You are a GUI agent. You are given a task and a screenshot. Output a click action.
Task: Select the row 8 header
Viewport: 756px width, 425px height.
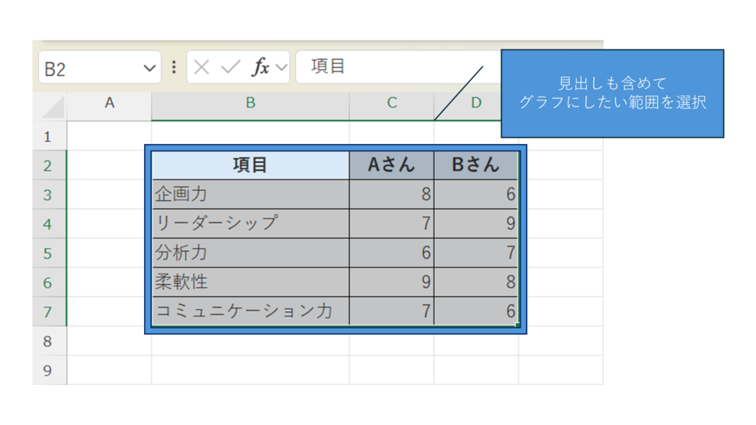coord(48,341)
